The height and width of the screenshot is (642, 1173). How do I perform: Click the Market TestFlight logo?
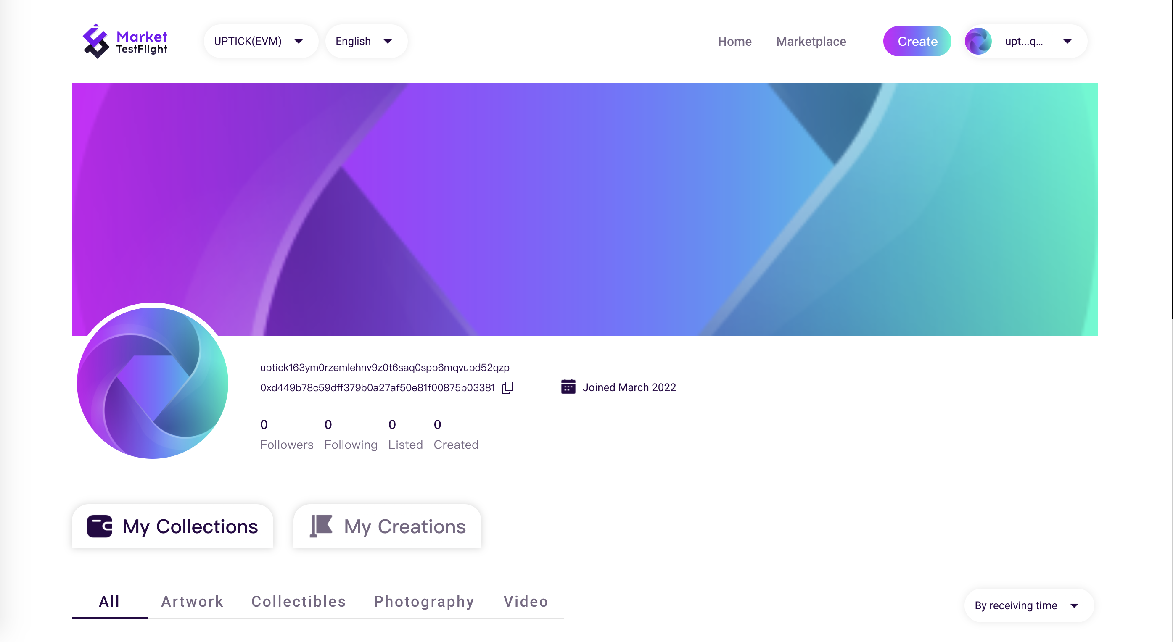(x=125, y=41)
